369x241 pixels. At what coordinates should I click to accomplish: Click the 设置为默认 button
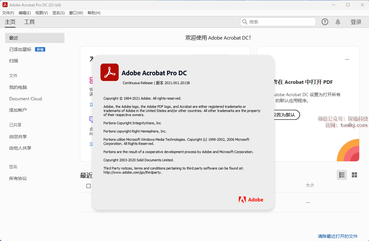coord(286,115)
